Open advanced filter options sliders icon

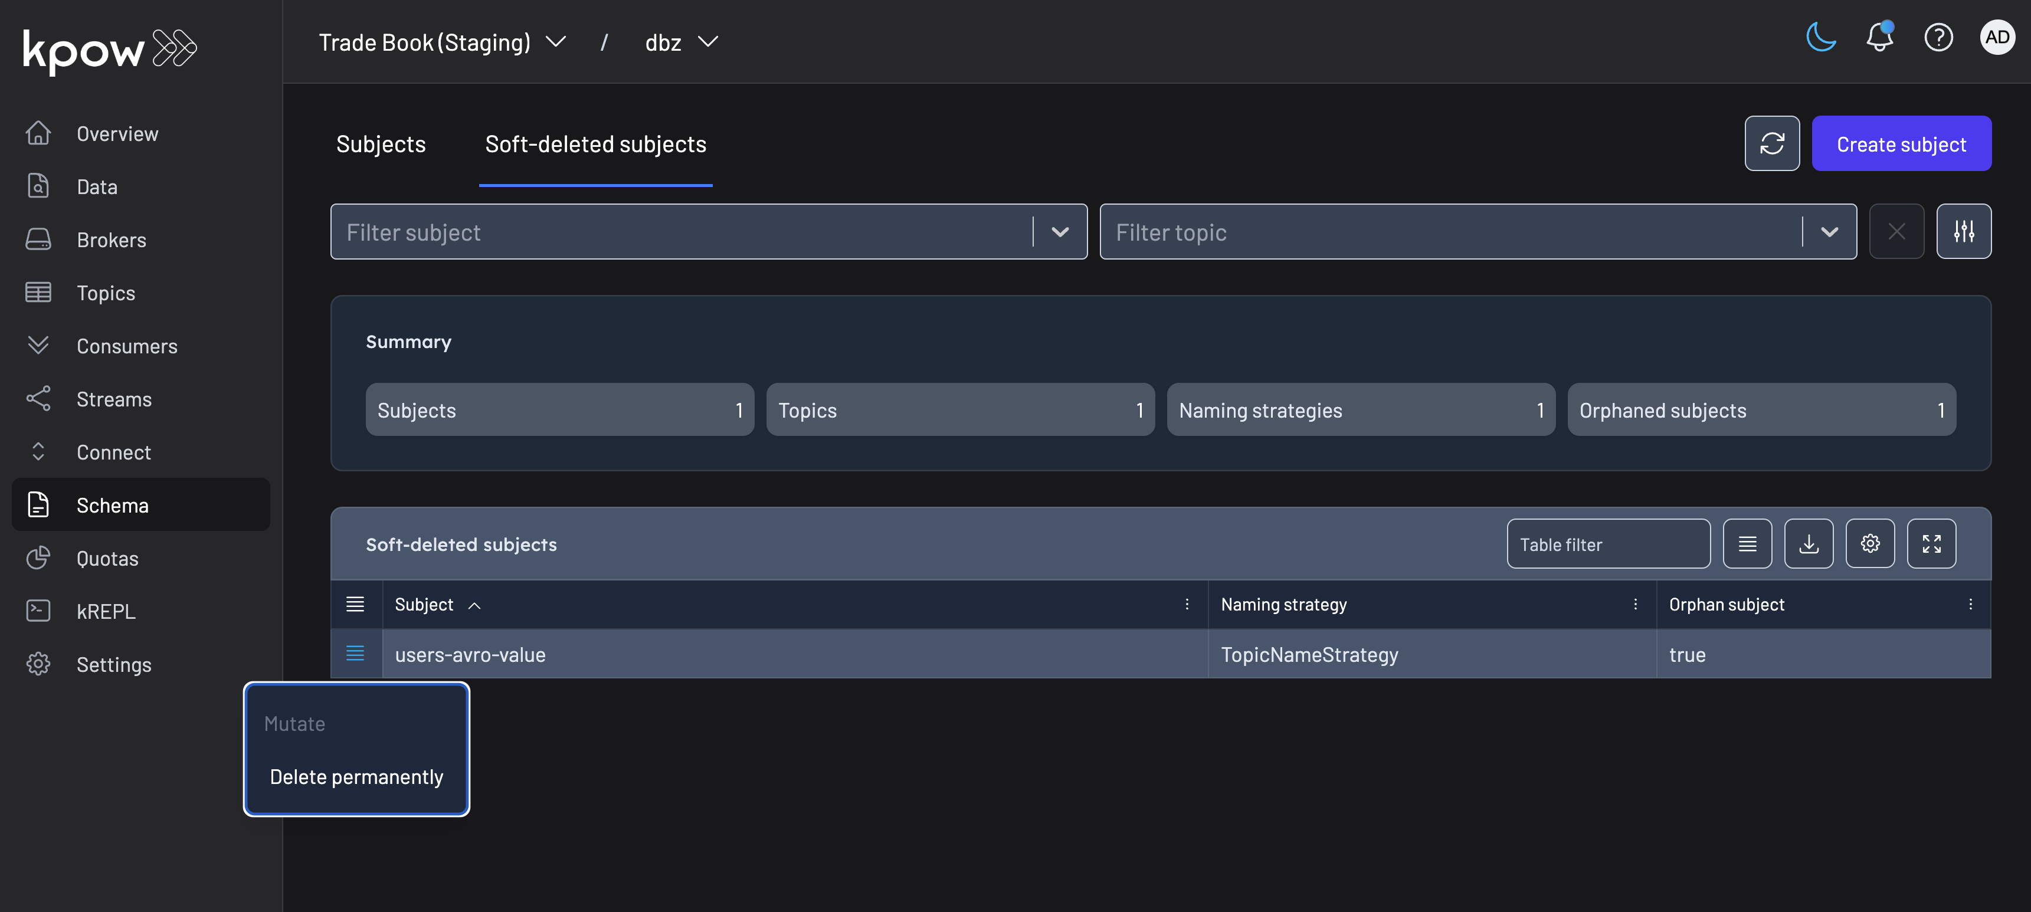(1964, 231)
